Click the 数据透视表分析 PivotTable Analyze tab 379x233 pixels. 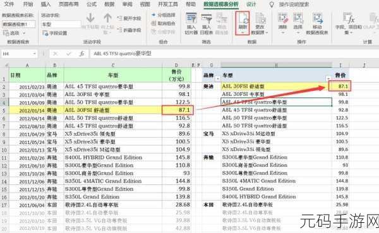pyautogui.click(x=221, y=4)
